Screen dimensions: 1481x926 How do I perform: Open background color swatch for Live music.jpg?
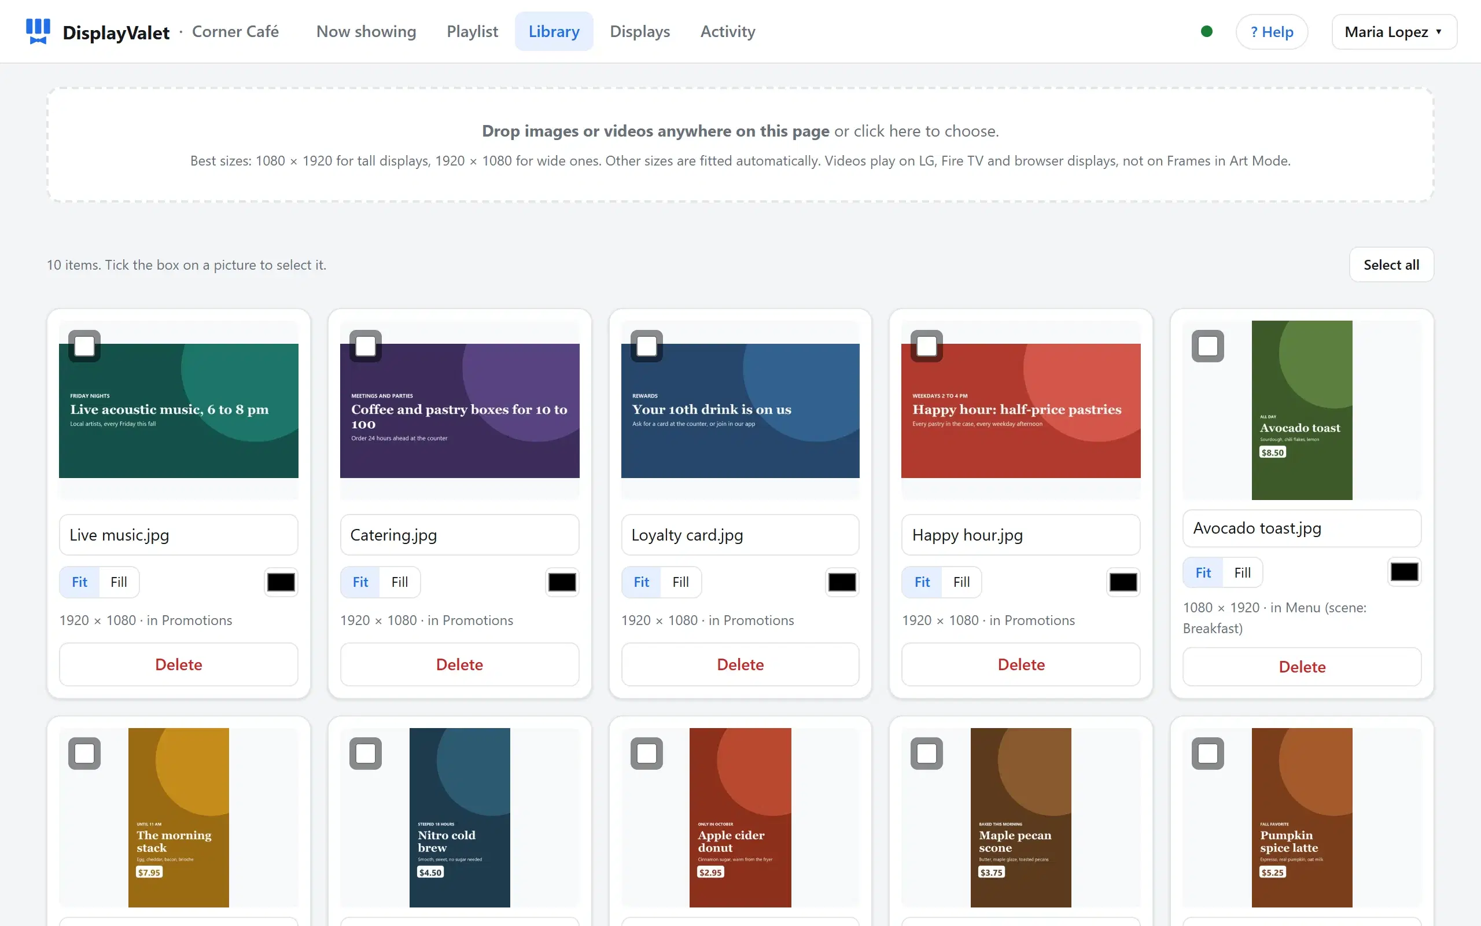point(281,582)
